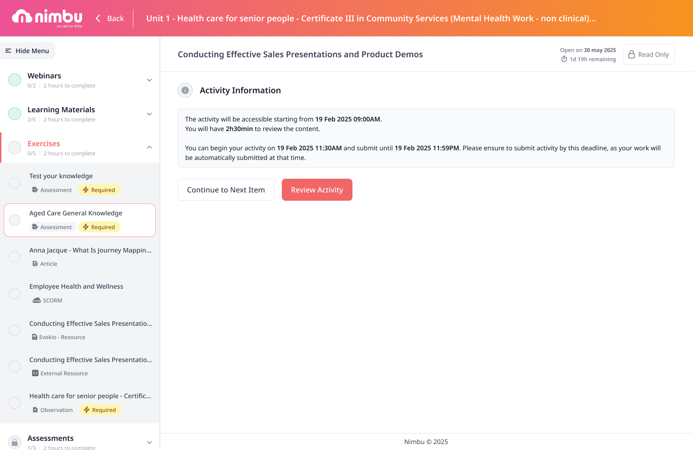
Task: Click the Nimbu © 2025 footer text
Action: tap(426, 442)
